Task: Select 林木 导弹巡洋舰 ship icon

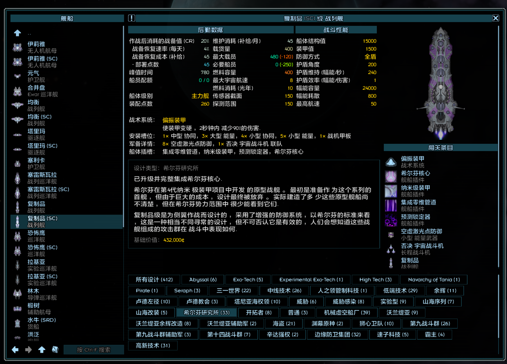Action: pos(17,294)
